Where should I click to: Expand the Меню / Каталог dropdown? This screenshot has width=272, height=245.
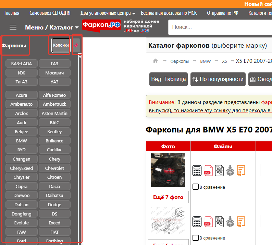[x=52, y=27]
